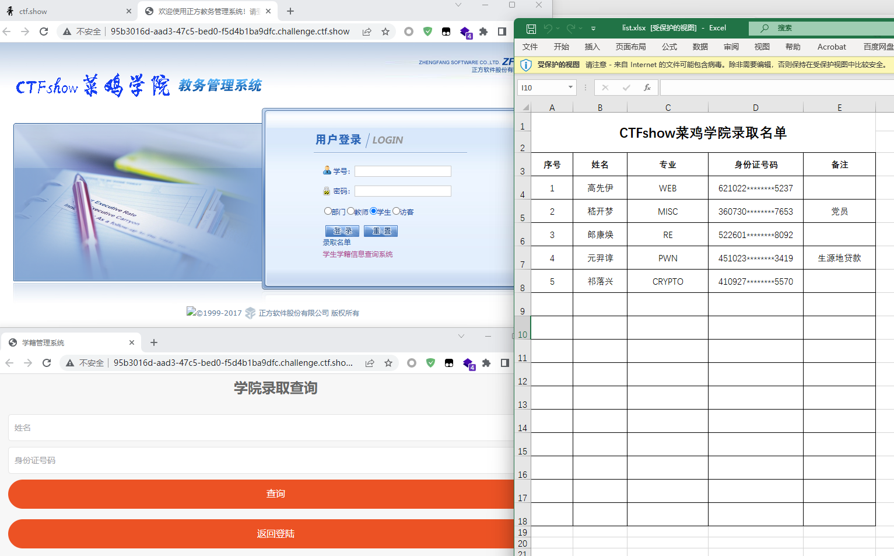The image size is (894, 556).
Task: Bookmark the bottom browser page with star
Action: pyautogui.click(x=388, y=363)
